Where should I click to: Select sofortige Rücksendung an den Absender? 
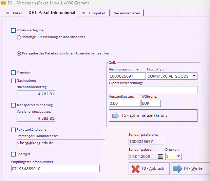19,37
